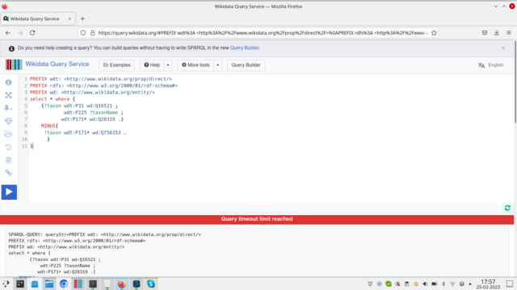Bookmark this page with the star icon
The image size is (517, 290).
(x=434, y=33)
